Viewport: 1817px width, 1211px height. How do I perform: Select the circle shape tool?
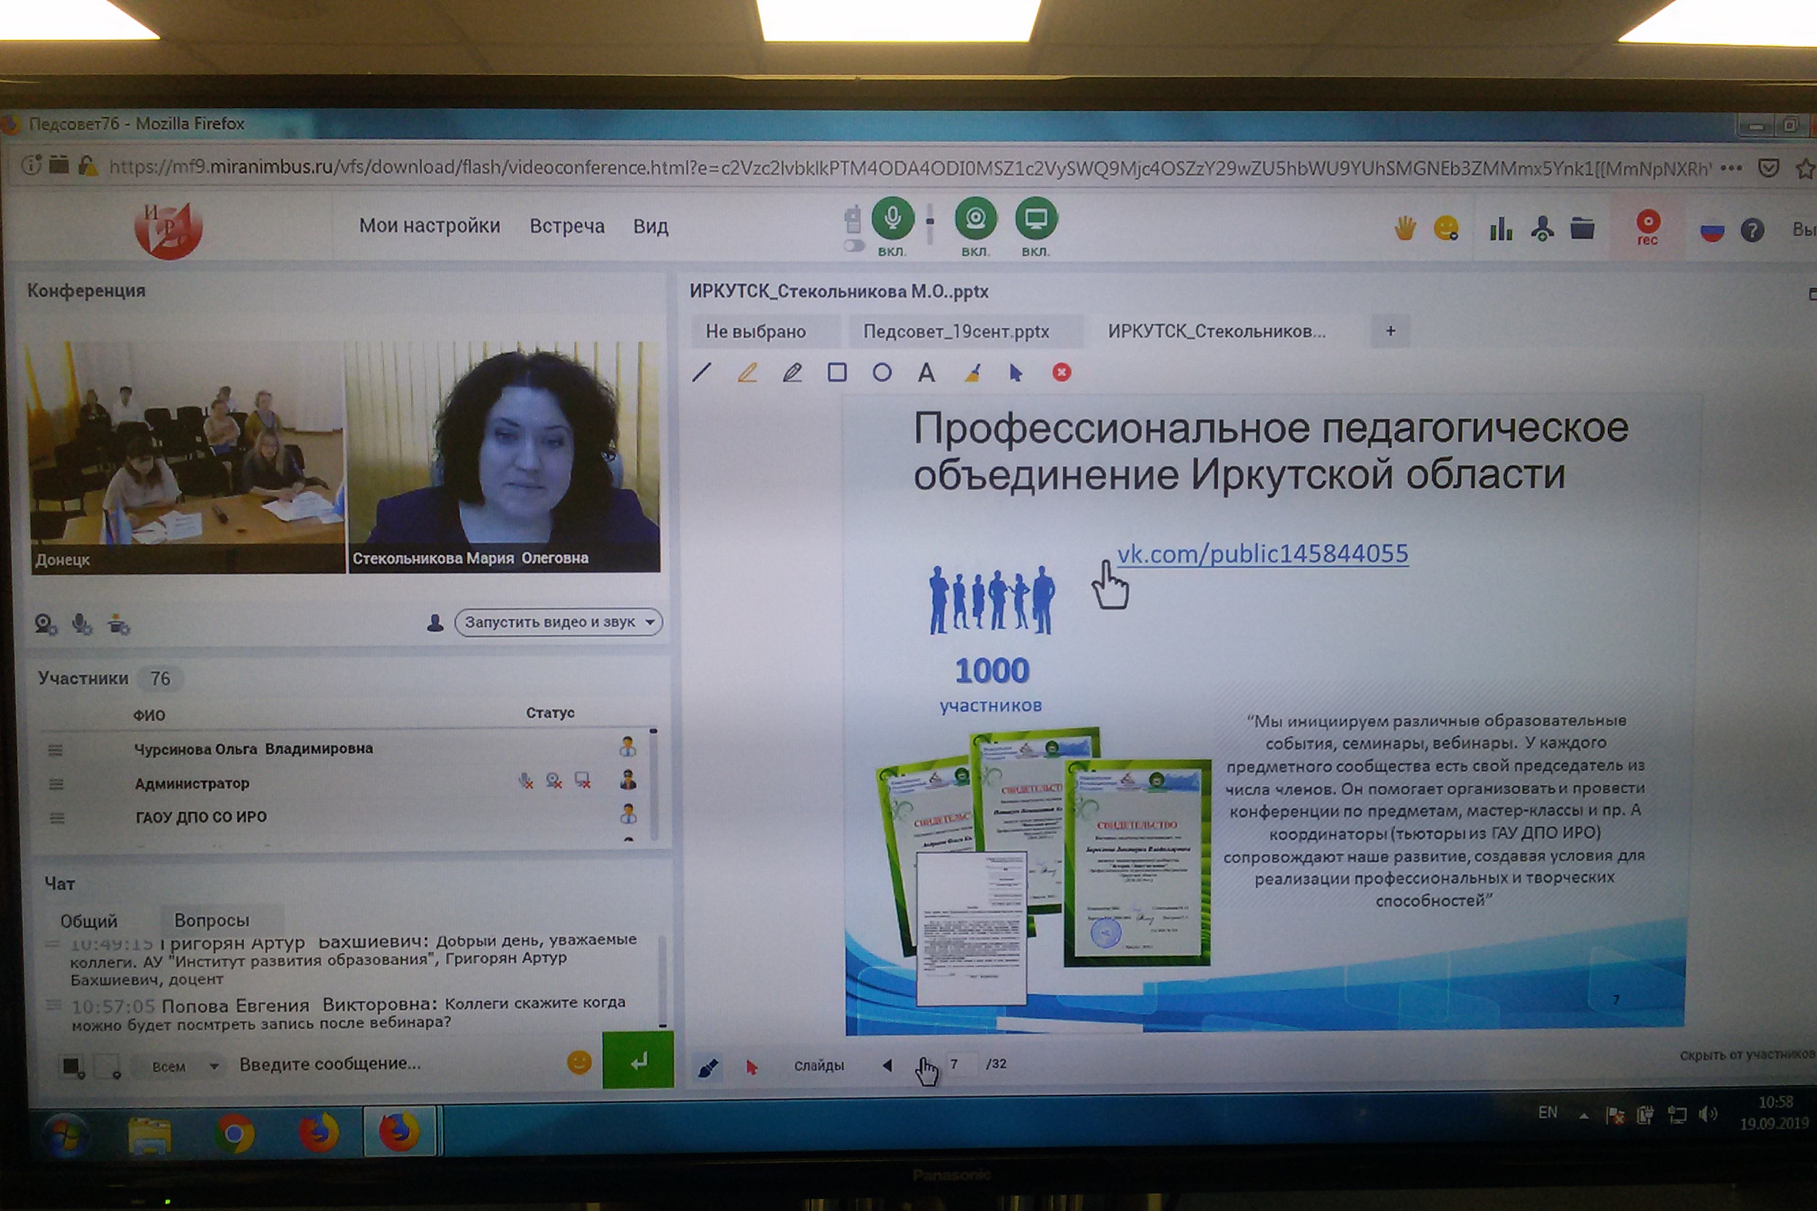click(882, 373)
